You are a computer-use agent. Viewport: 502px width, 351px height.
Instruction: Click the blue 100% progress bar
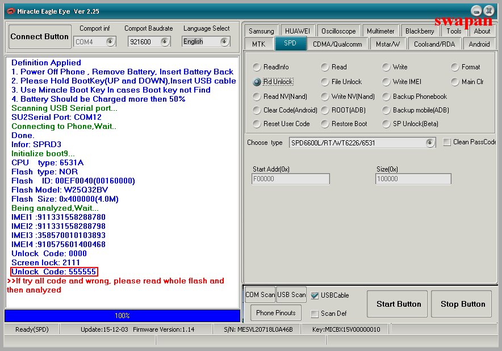122,316
